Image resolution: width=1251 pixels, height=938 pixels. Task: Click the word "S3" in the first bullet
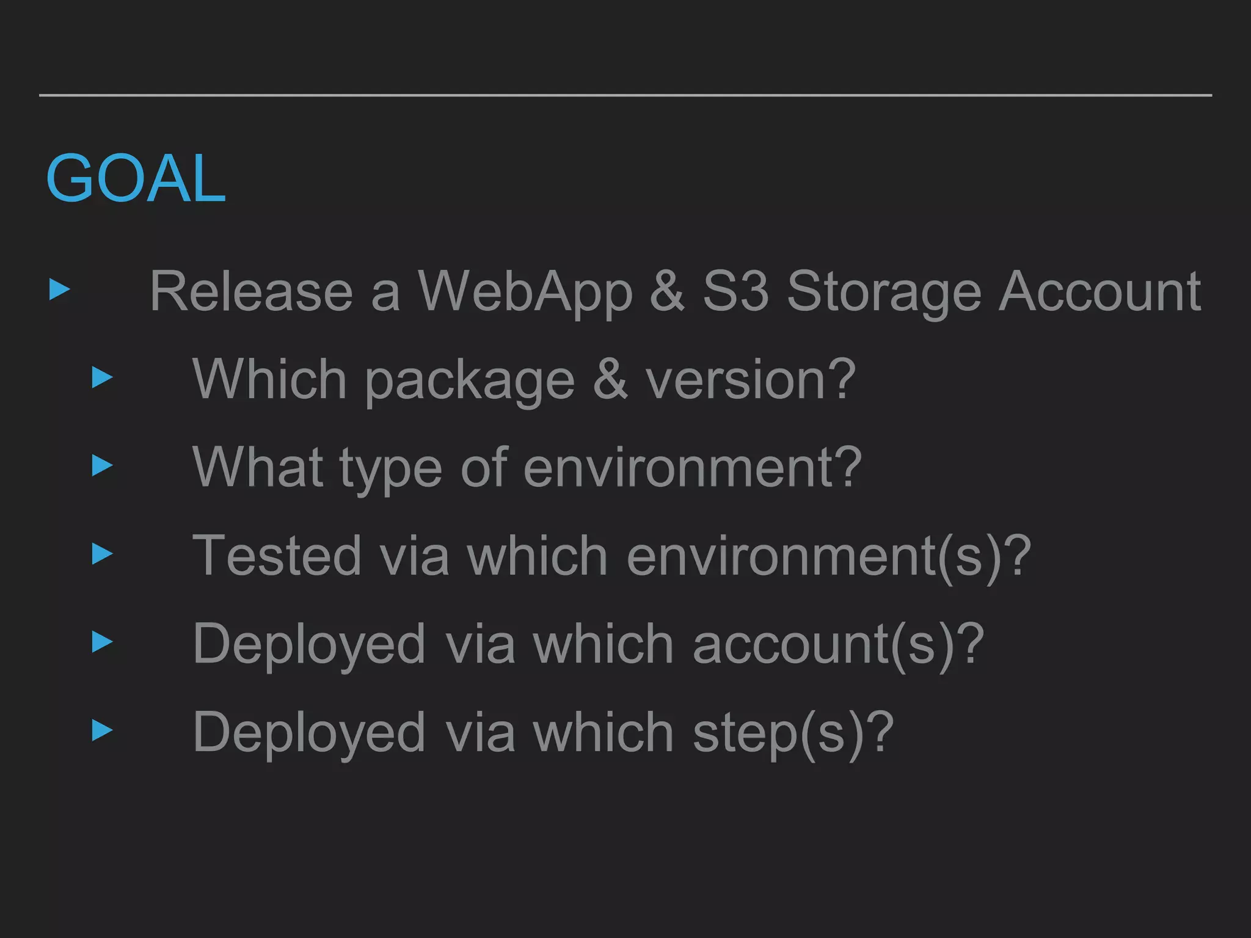[x=735, y=292]
